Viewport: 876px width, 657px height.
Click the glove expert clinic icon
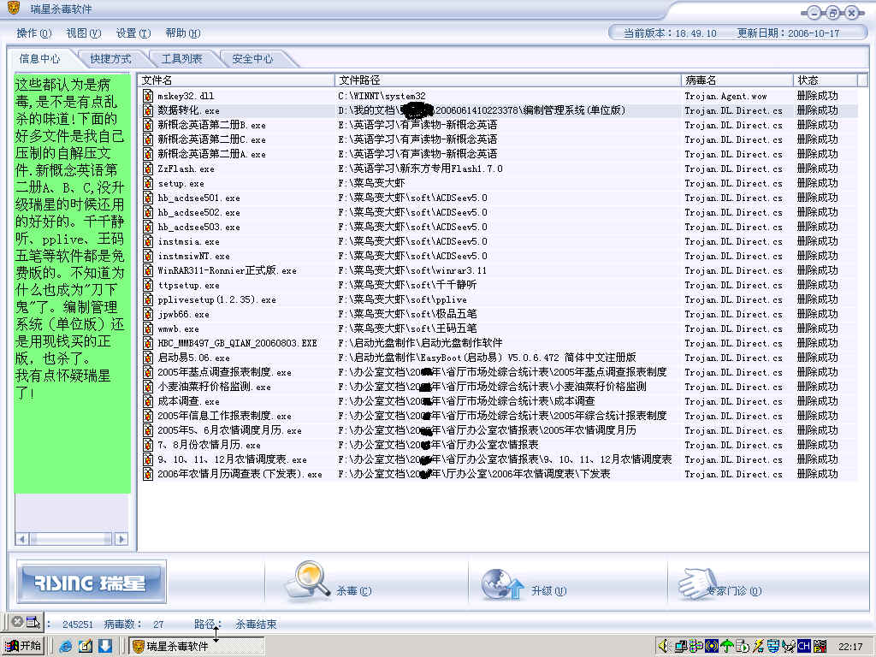[x=696, y=583]
